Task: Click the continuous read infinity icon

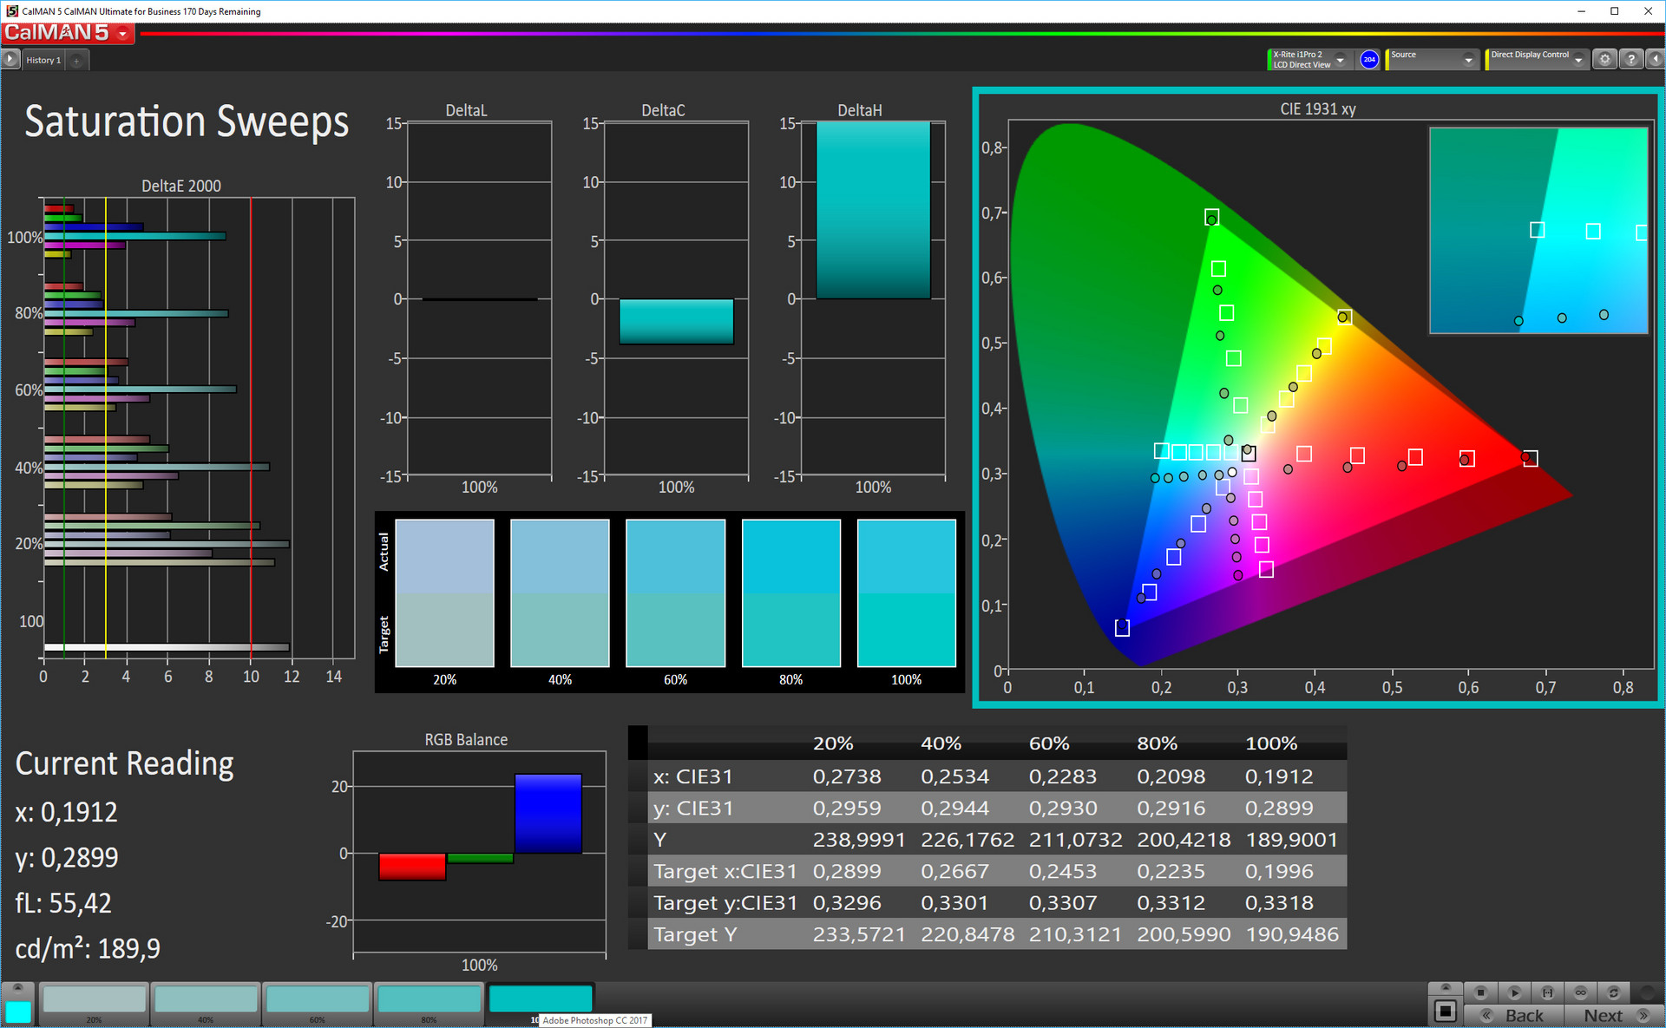Action: [x=1580, y=992]
